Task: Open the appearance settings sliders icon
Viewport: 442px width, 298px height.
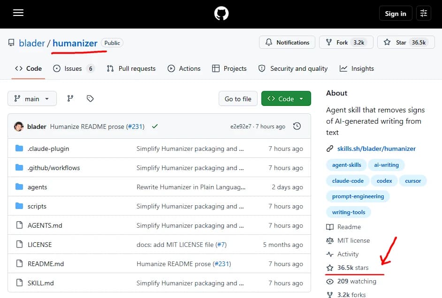Action: point(424,13)
